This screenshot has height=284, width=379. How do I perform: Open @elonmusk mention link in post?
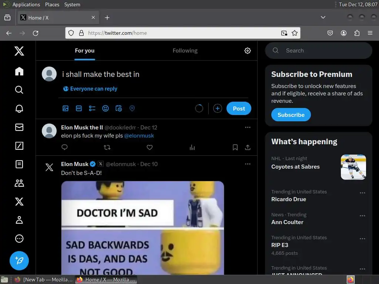[x=139, y=136]
